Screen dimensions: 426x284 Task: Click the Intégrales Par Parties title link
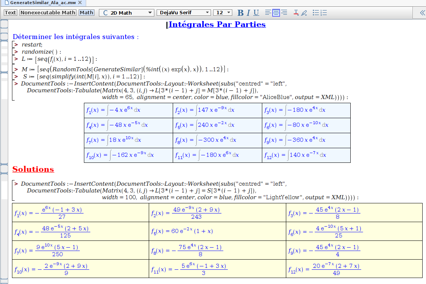coord(217,24)
